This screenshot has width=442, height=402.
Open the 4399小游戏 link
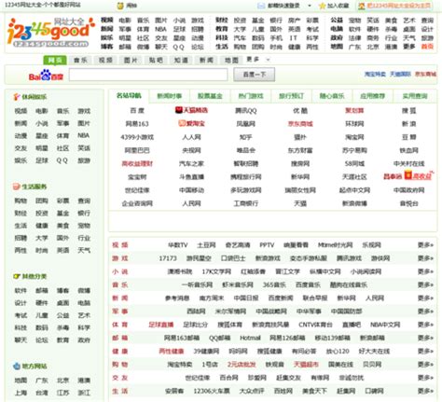[137, 137]
